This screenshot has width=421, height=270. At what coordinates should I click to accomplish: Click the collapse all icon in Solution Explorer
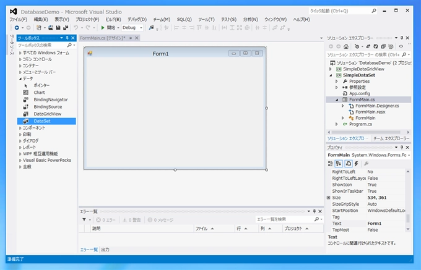point(383,46)
